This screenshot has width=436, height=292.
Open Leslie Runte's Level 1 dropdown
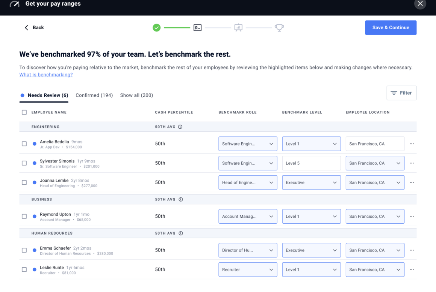point(312,270)
